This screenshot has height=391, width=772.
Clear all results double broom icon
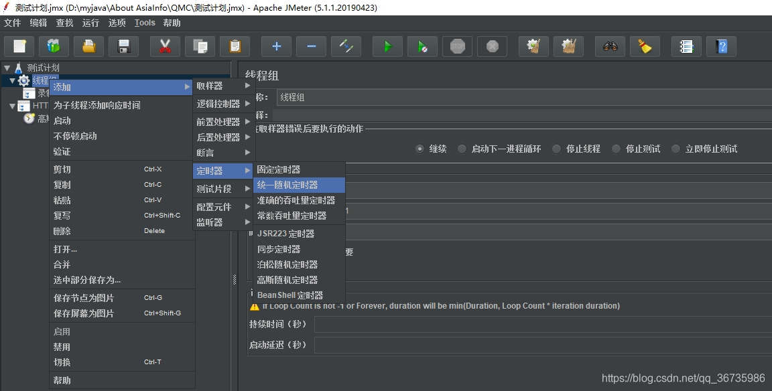click(x=569, y=47)
